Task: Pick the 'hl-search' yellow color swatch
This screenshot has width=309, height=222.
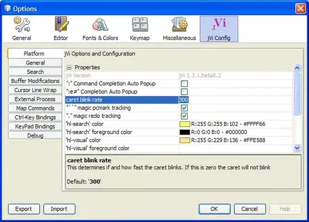Action: coord(185,124)
